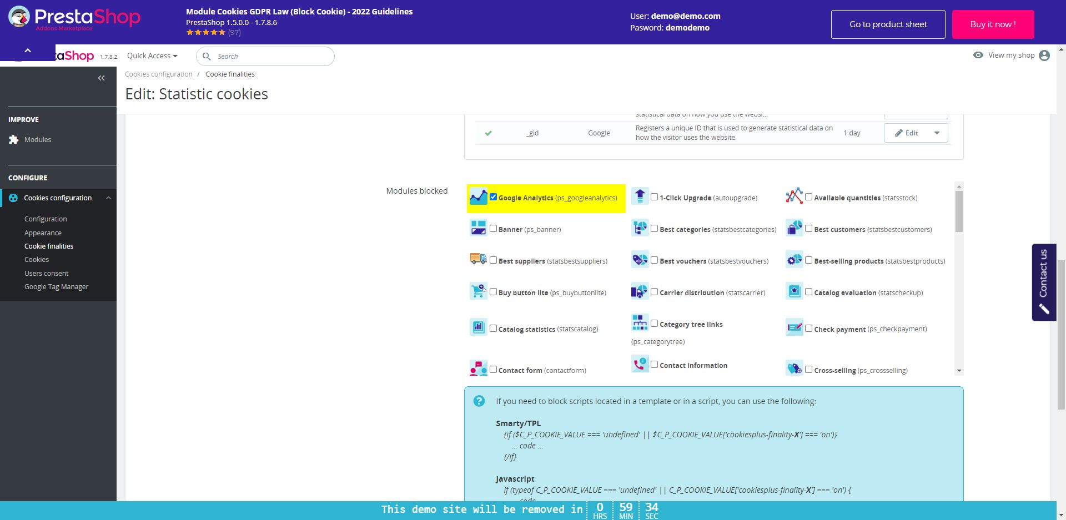Click the Check payment module icon

[795, 327]
